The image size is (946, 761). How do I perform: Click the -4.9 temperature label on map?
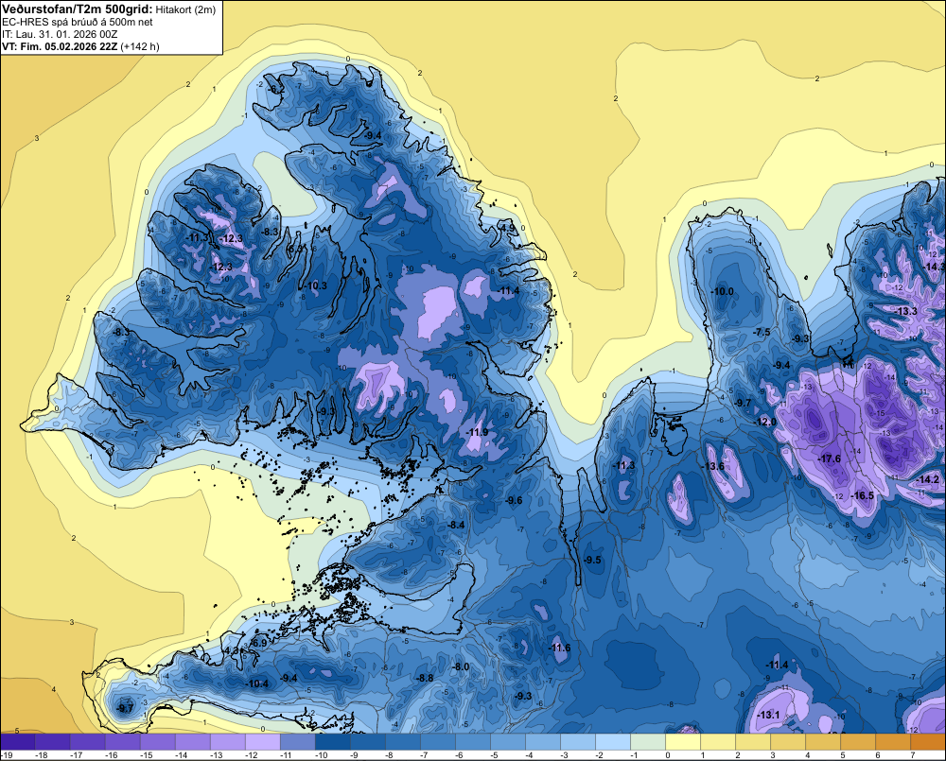(x=508, y=228)
